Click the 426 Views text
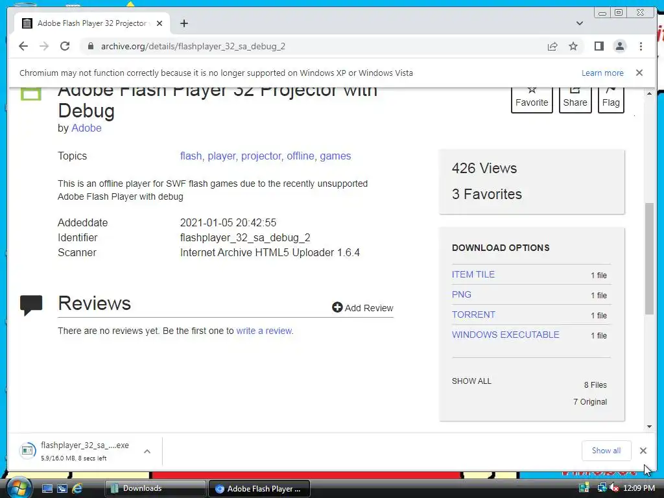The image size is (664, 498). [484, 168]
